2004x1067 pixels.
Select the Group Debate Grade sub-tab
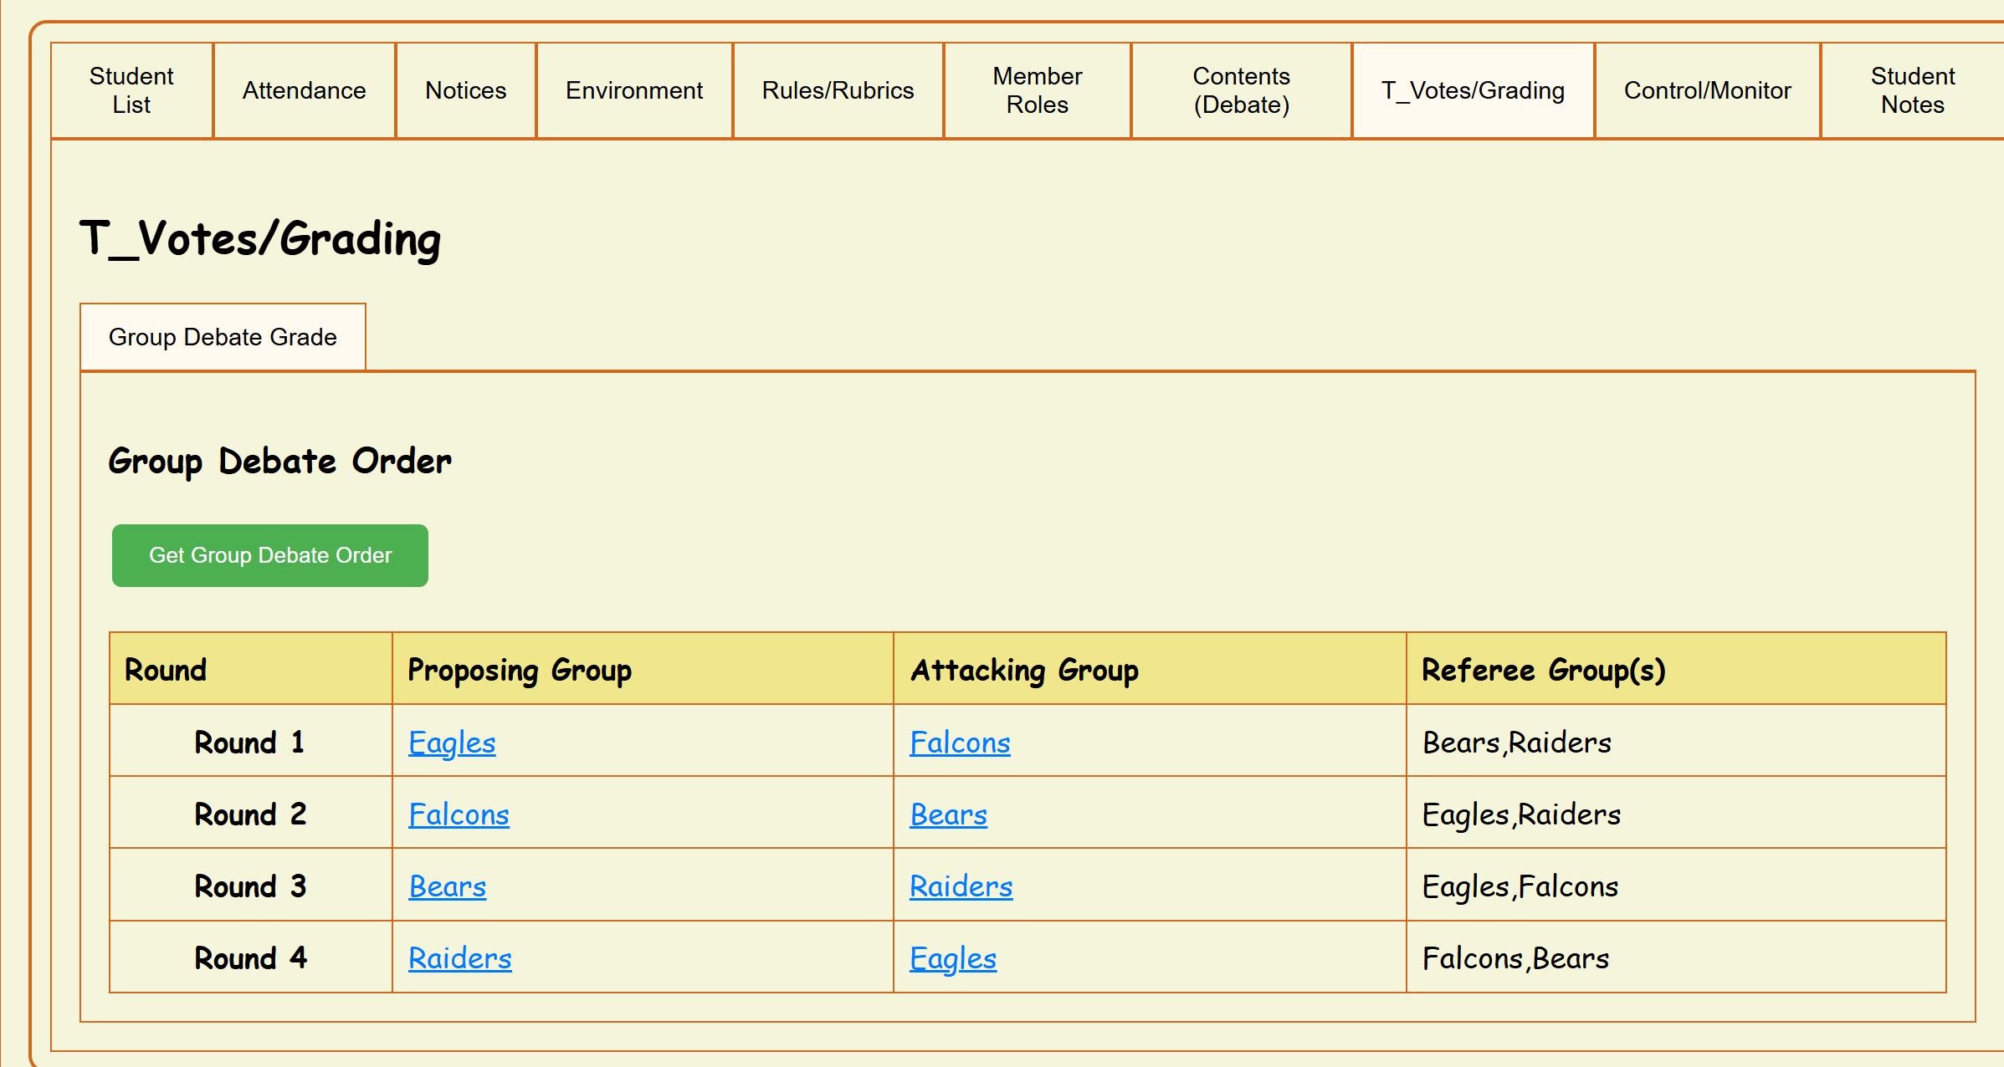[x=223, y=337]
